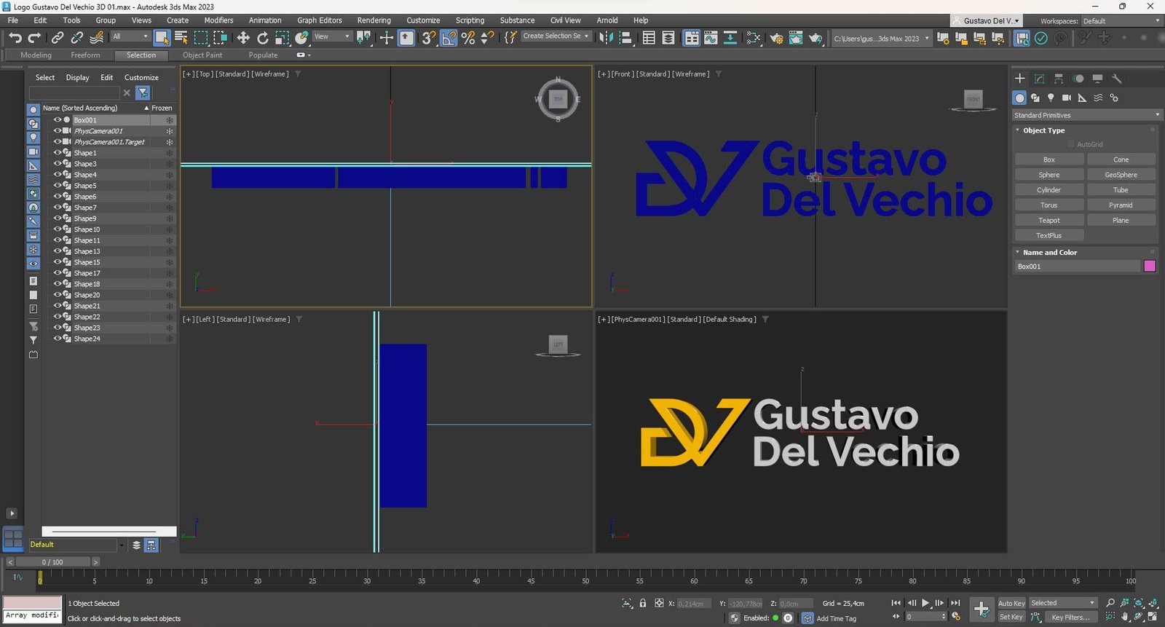Click the Box001 object name field
Image resolution: width=1165 pixels, height=627 pixels.
[1077, 267]
